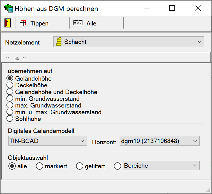212x194 pixels.
Task: Click the red crosshair Tippen icon
Action: 23,23
